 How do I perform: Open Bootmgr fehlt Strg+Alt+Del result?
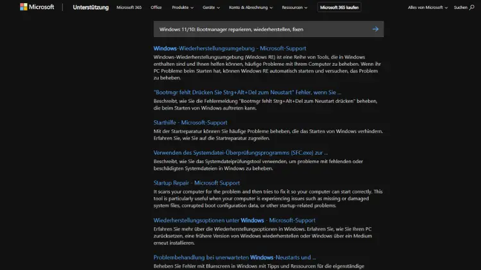pyautogui.click(x=248, y=92)
